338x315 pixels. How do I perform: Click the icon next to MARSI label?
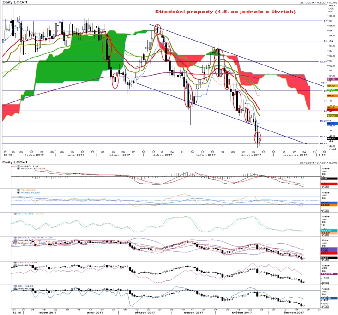pyautogui.click(x=18, y=192)
